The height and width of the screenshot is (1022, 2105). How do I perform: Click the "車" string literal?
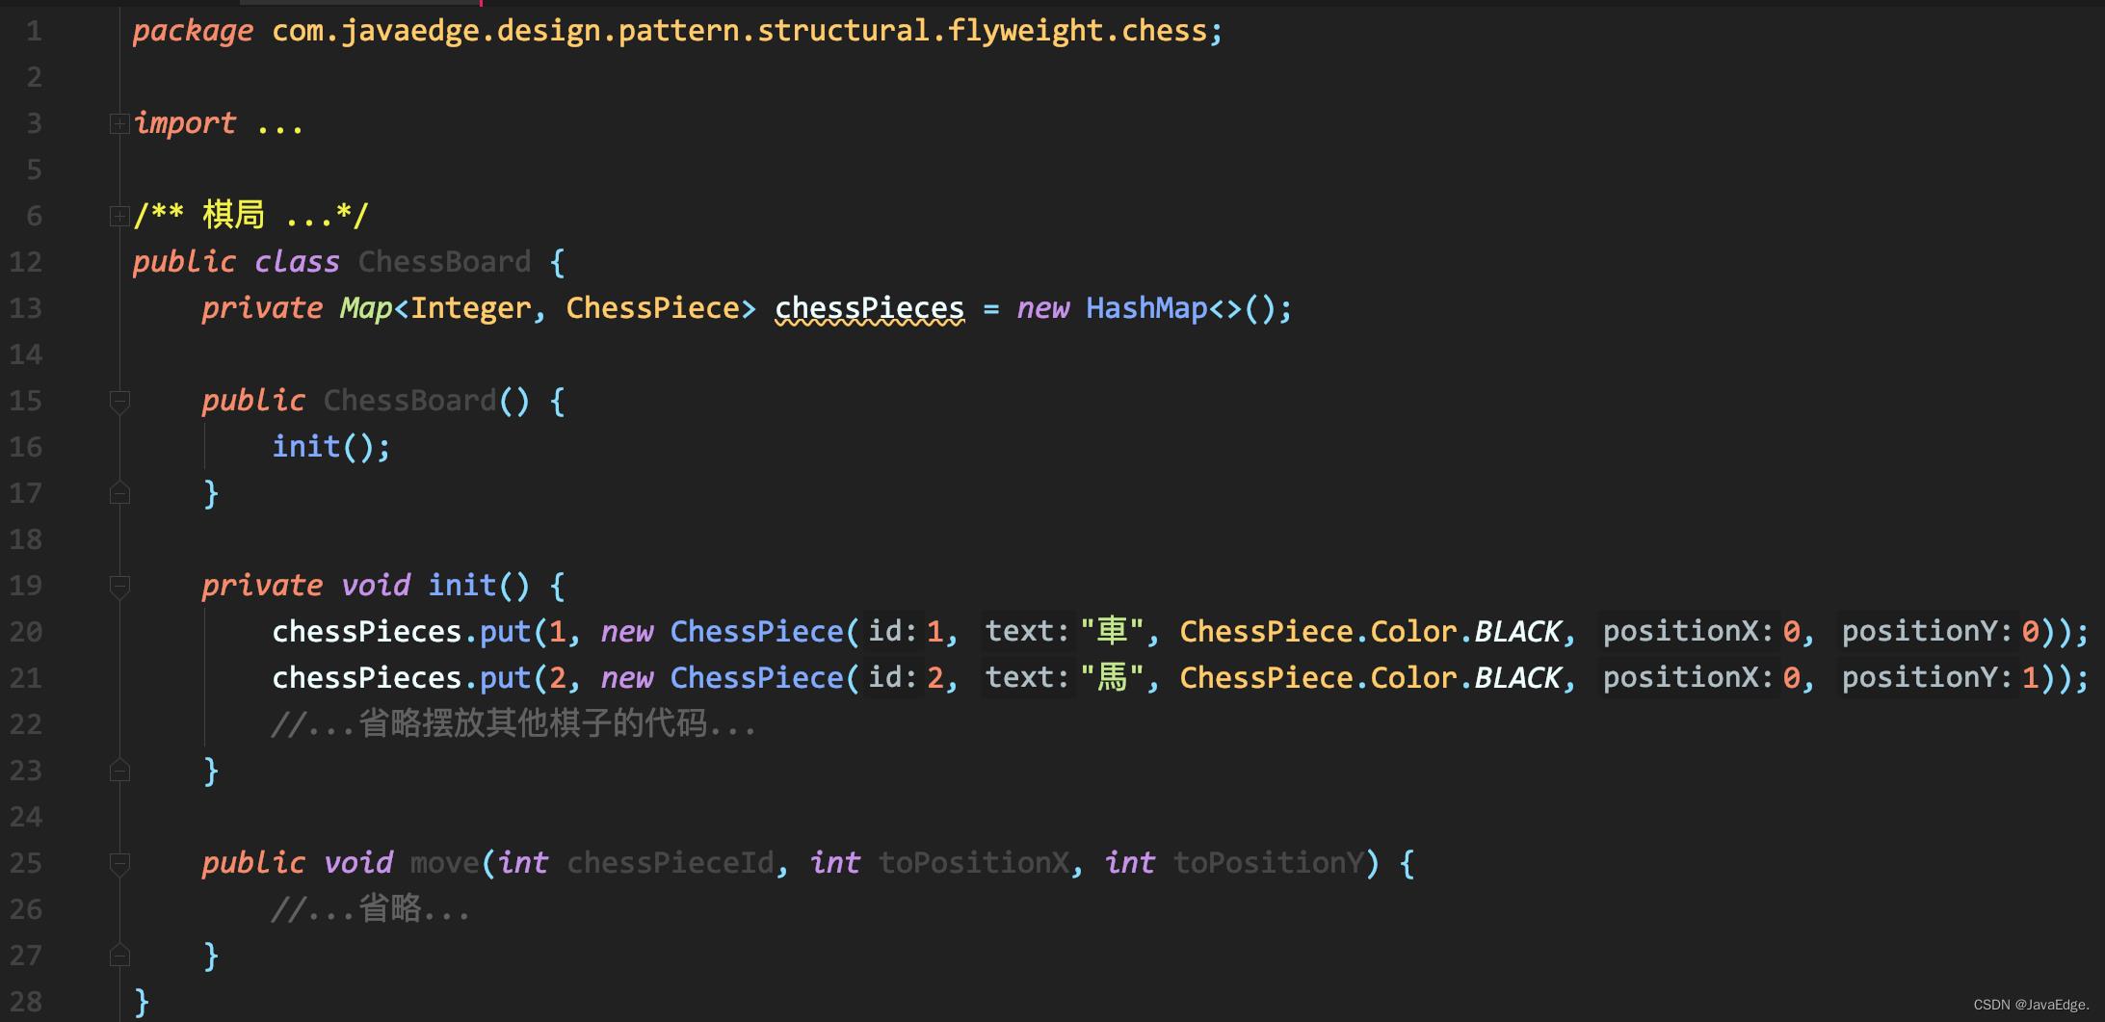click(x=1112, y=631)
